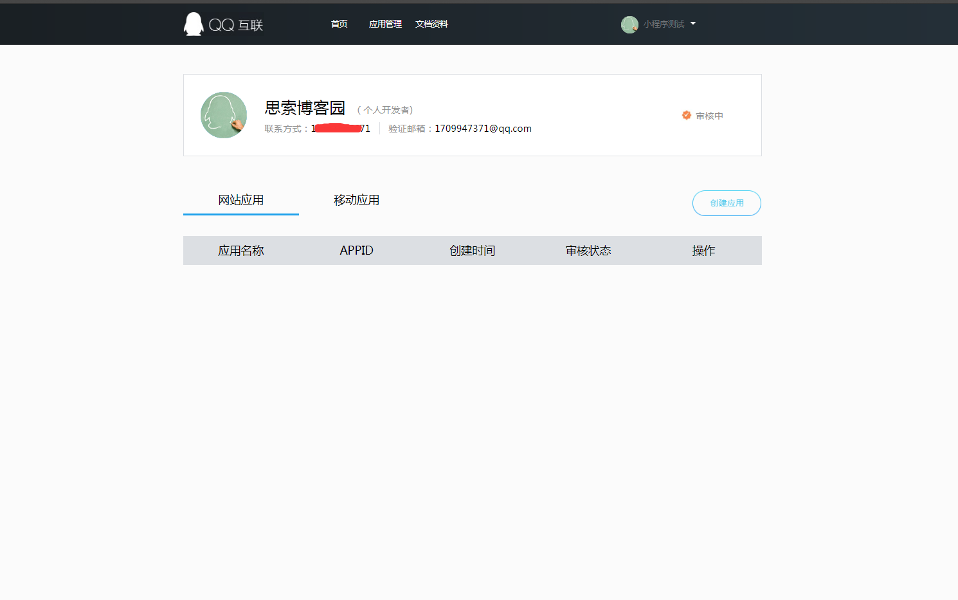Switch to the 网站应用 tab

[241, 200]
